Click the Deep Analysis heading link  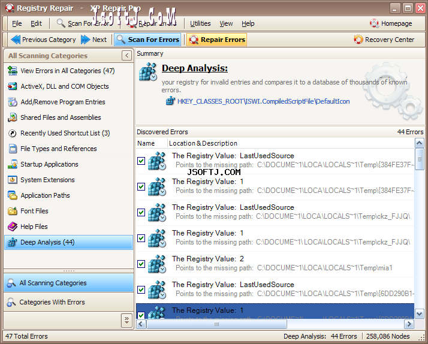tap(195, 68)
